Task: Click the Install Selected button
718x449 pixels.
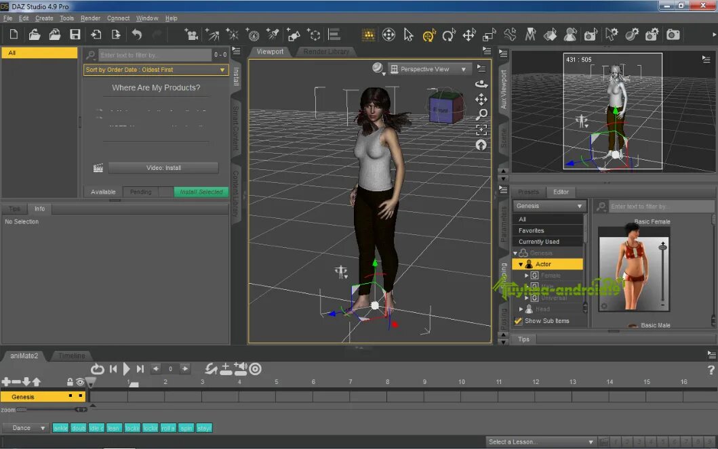Action: coord(201,192)
